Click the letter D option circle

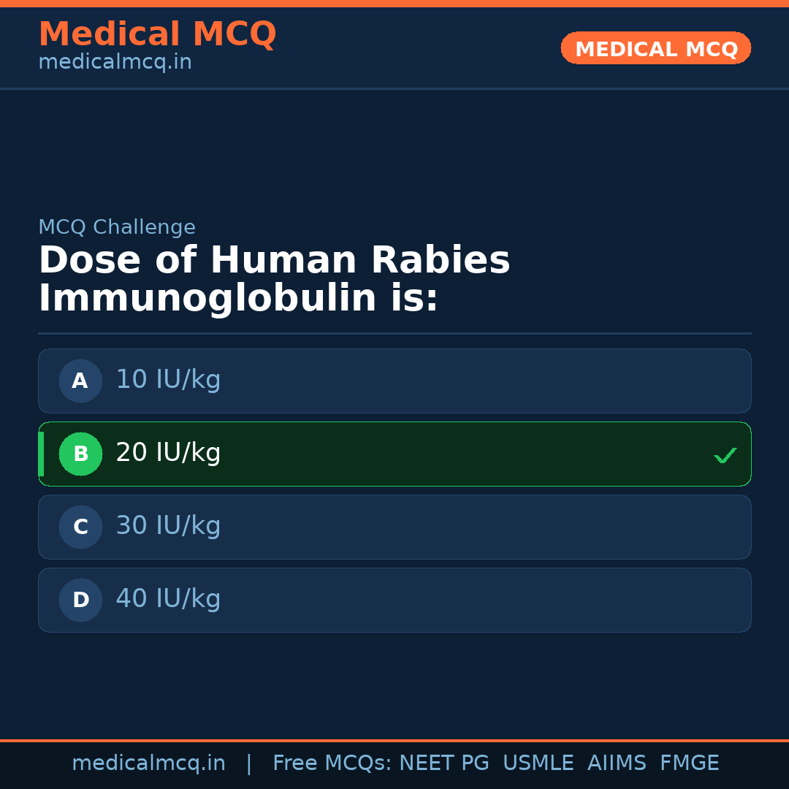tap(80, 600)
